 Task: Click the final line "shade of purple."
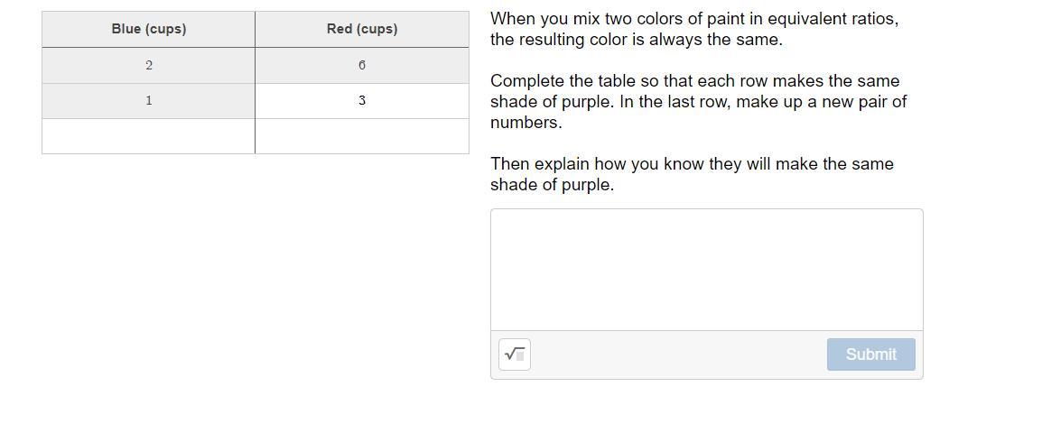point(552,185)
